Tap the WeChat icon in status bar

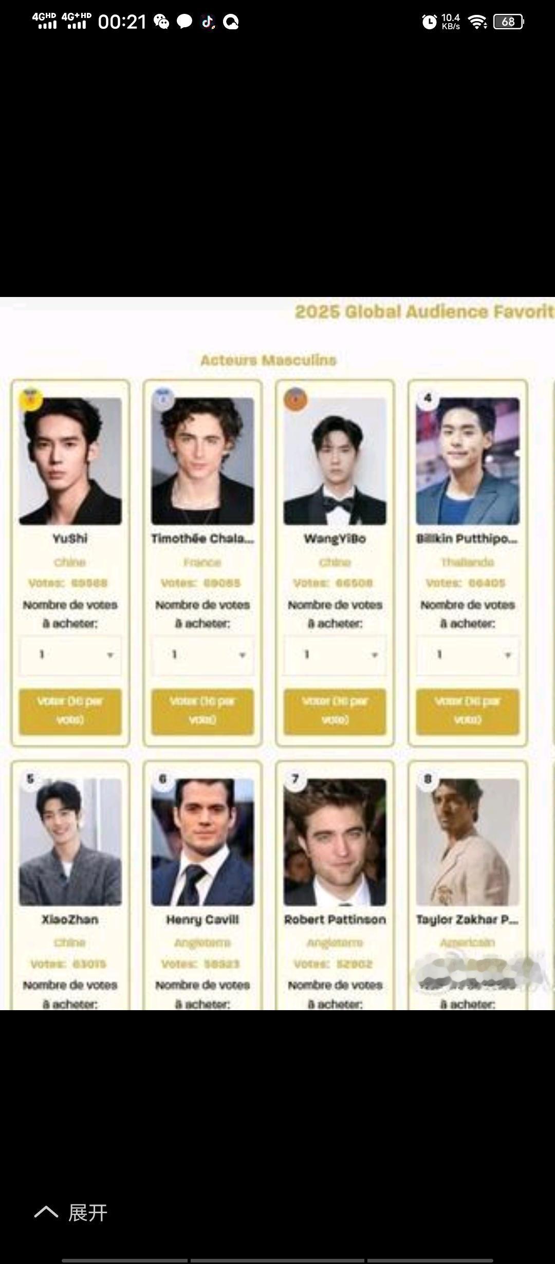coord(162,22)
